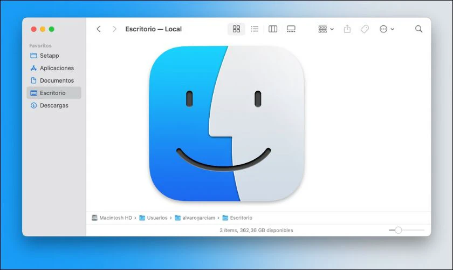Open the group-by dropdown
Viewport: 453px width, 270px height.
click(x=326, y=29)
